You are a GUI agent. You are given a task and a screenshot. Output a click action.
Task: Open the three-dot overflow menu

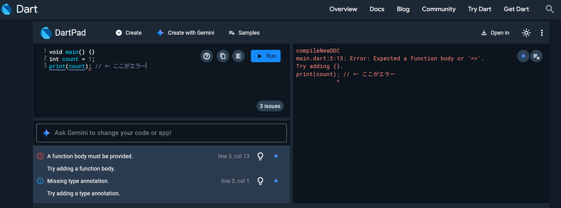tap(542, 33)
